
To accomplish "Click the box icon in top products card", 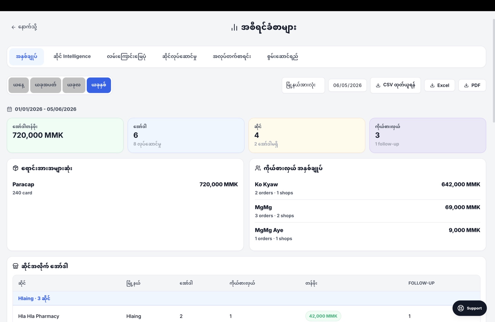I will click(x=16, y=168).
